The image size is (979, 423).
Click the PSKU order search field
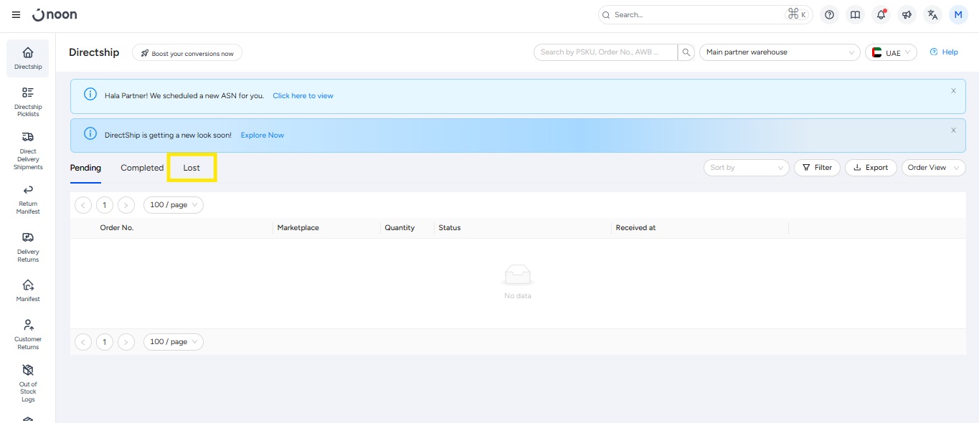[x=605, y=52]
